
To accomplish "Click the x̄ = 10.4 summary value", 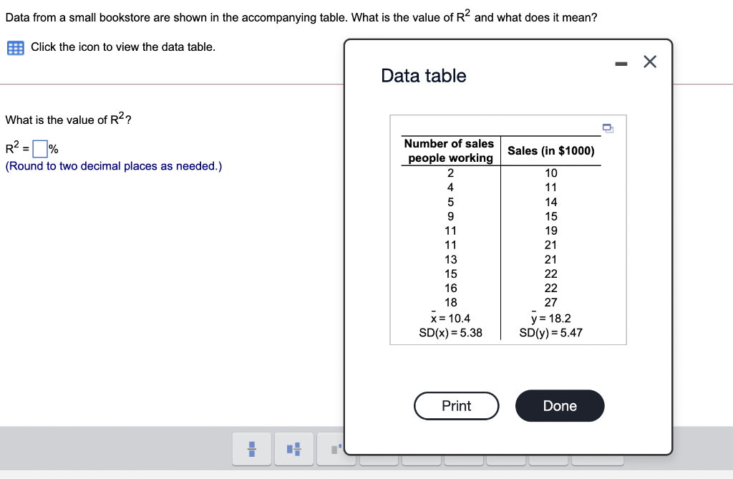I will pos(450,318).
